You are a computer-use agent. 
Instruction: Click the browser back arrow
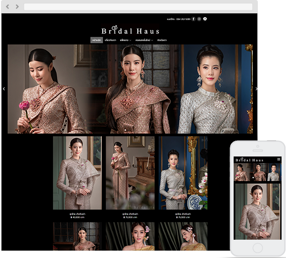[7, 7]
